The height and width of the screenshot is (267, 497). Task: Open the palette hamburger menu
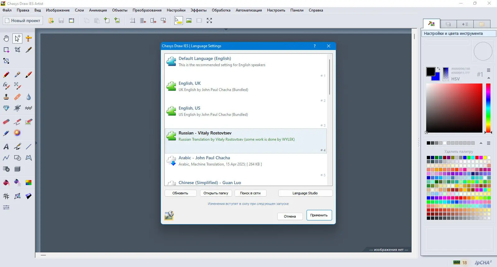click(x=489, y=143)
